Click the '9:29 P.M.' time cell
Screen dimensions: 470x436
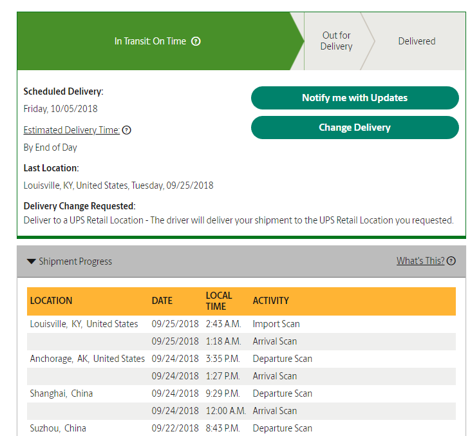point(223,393)
